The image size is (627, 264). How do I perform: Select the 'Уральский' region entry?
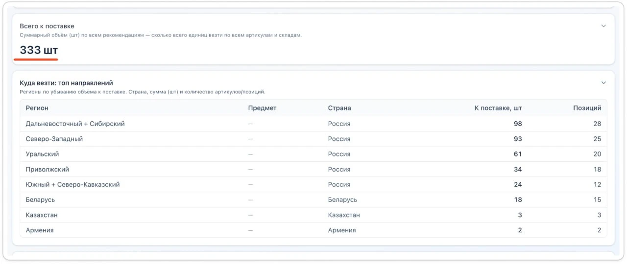42,154
